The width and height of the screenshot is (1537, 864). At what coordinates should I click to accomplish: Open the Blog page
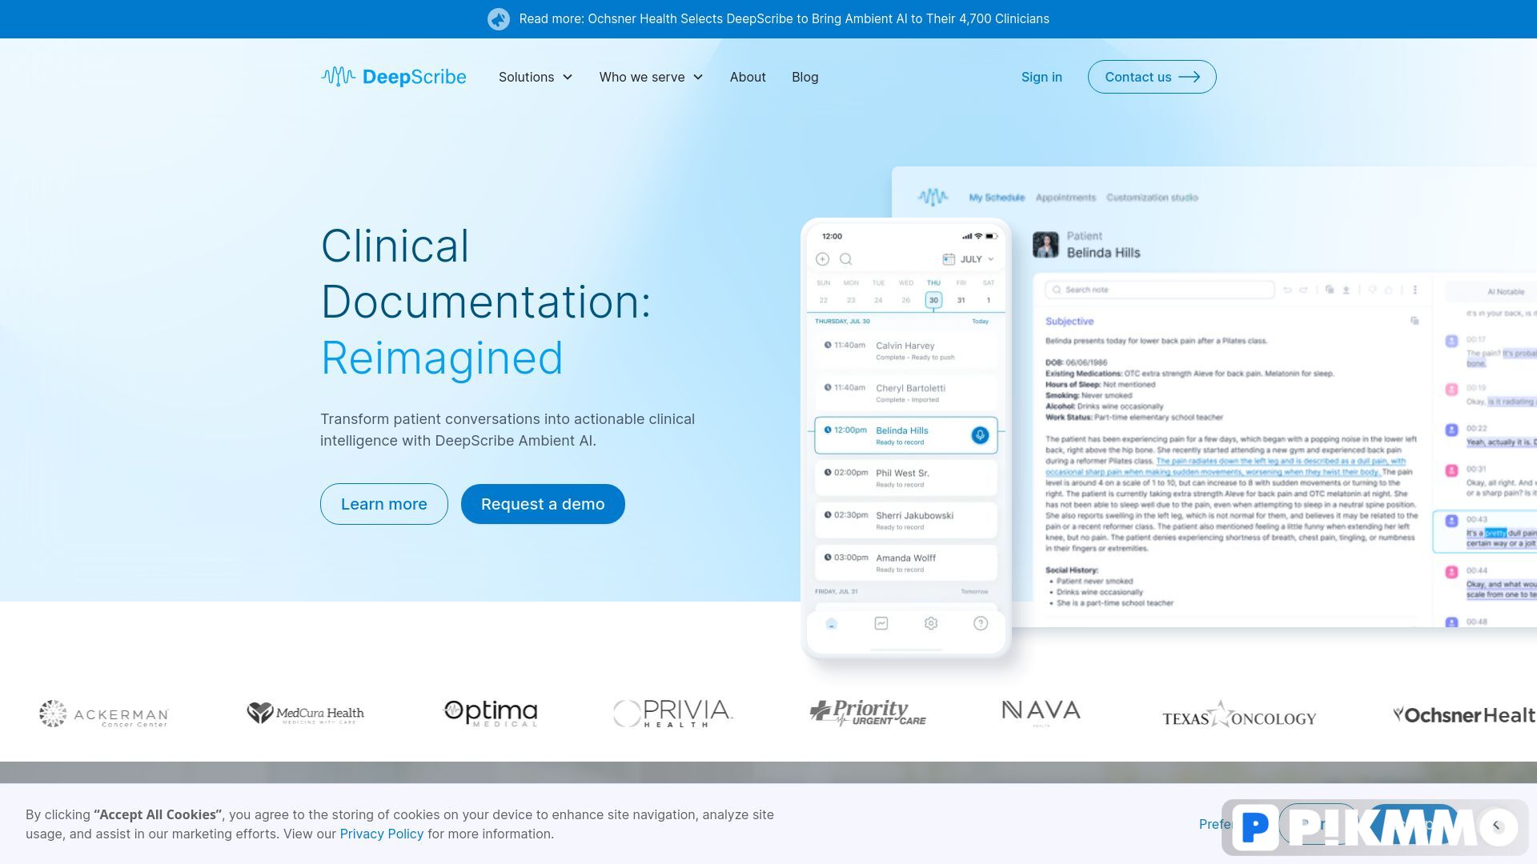point(805,77)
